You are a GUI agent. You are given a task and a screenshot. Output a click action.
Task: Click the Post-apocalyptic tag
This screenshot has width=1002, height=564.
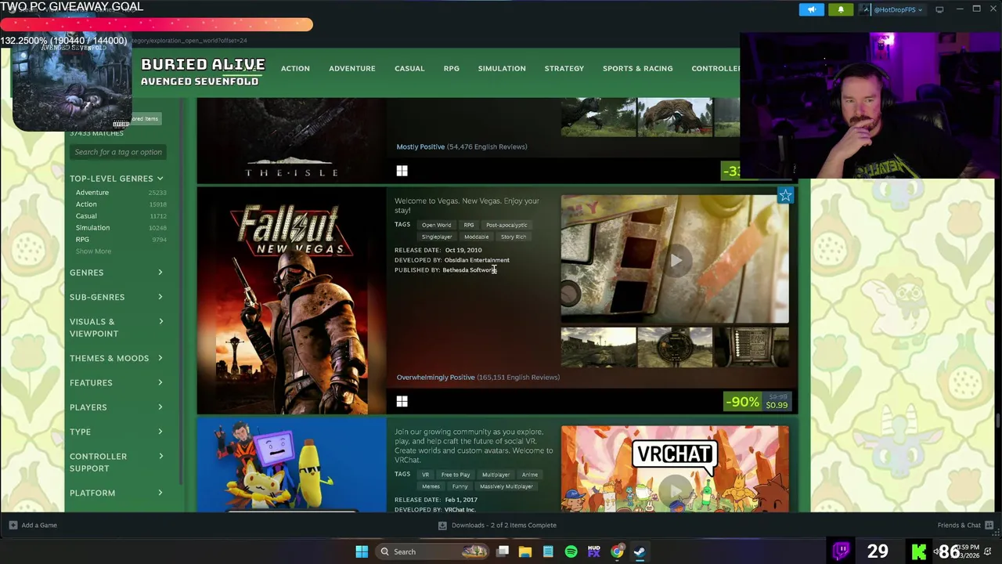[x=506, y=225]
